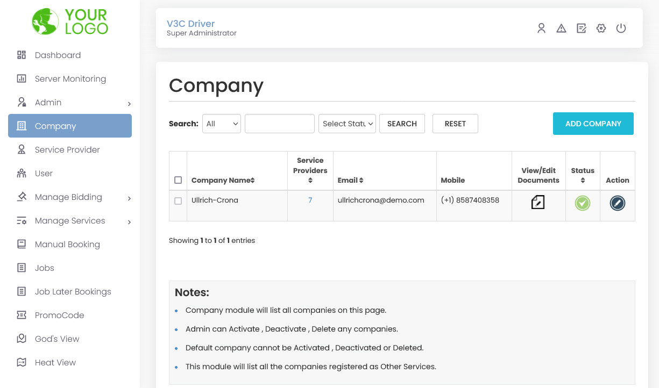Screen dimensions: 659x388
Task: Check the checkbox in the table header
Action: click(x=178, y=180)
